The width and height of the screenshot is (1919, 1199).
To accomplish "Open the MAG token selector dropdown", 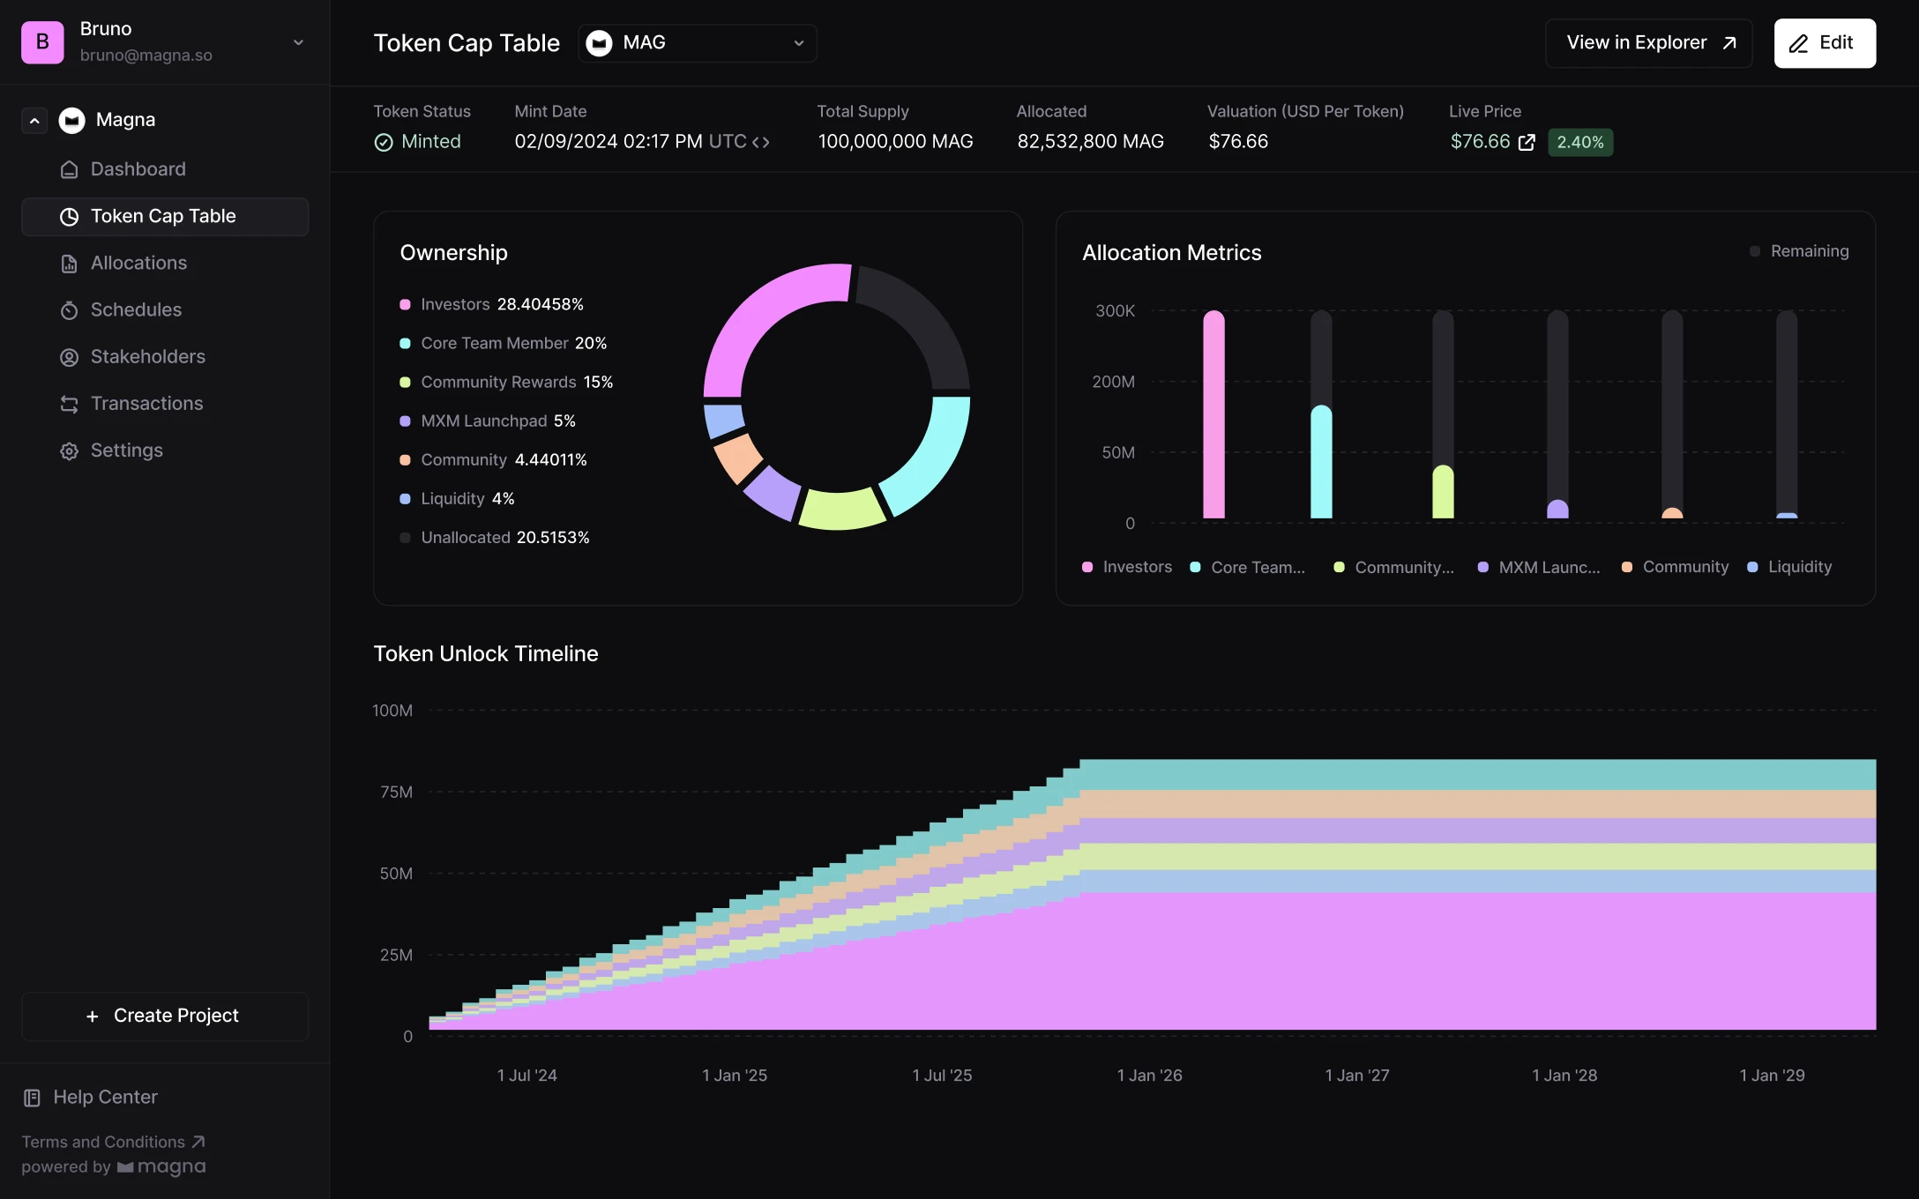I will tap(697, 42).
